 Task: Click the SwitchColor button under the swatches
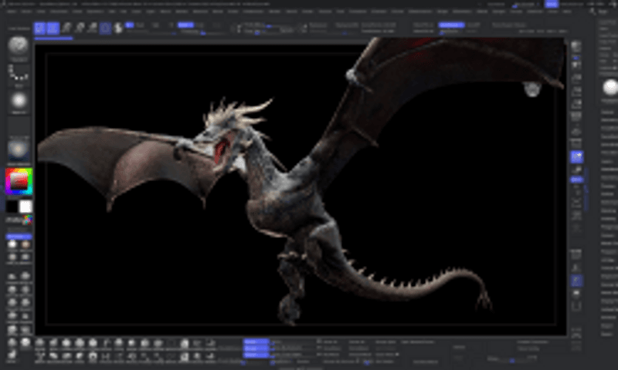tap(19, 220)
